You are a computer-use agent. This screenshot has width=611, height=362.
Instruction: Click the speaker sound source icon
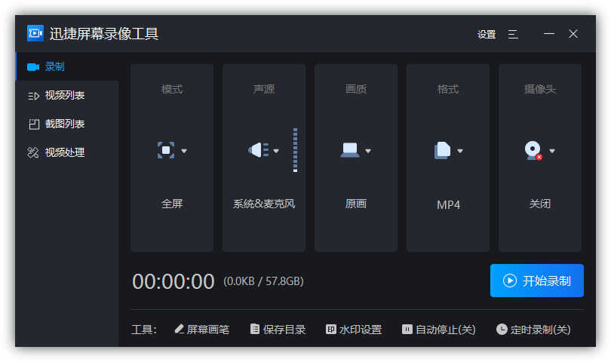(259, 150)
